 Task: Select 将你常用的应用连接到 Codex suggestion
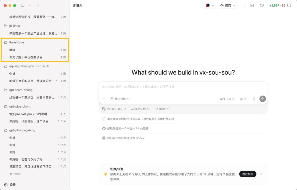click(x=183, y=138)
